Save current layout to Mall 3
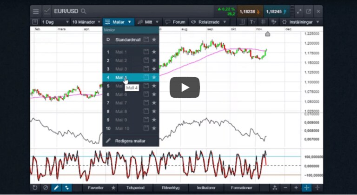357x195 pixels. point(146,69)
